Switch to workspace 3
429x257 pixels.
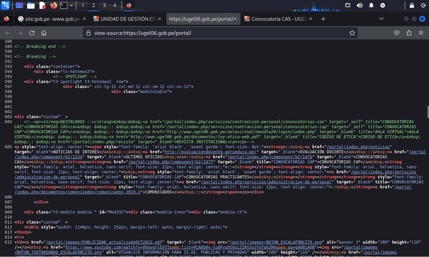[104, 5]
